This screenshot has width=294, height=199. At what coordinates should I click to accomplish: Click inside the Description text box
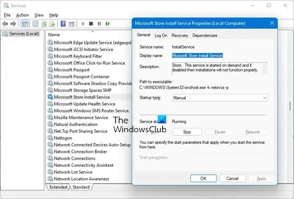[x=217, y=68]
